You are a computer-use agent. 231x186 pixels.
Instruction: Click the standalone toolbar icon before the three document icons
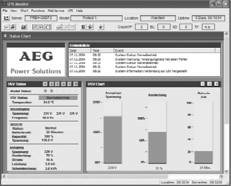pyautogui.click(x=24, y=27)
